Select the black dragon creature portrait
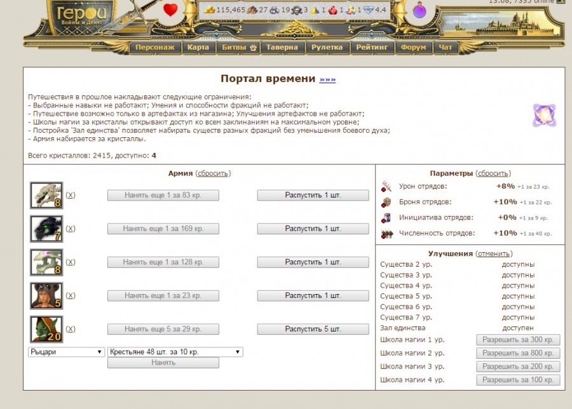The width and height of the screenshot is (572, 409). coord(46,229)
